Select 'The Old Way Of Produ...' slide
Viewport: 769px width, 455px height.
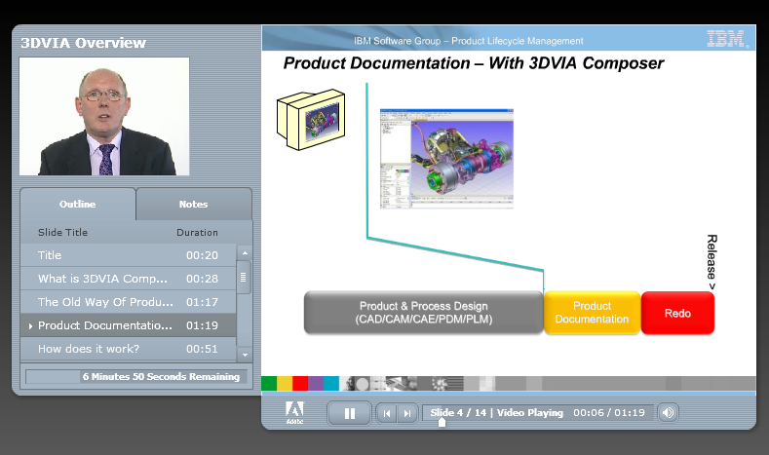tap(129, 302)
